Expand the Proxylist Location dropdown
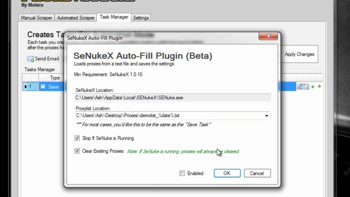The height and width of the screenshot is (197, 350). 266,116
